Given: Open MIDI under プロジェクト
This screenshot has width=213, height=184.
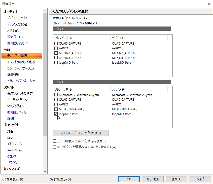Looking at the screenshot, I should (x=10, y=138).
